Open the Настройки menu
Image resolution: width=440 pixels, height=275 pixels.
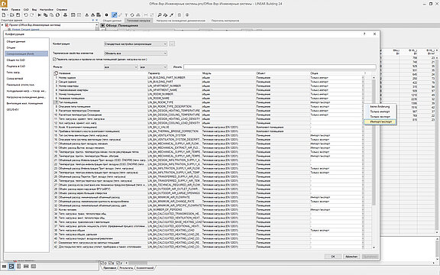pyautogui.click(x=47, y=9)
